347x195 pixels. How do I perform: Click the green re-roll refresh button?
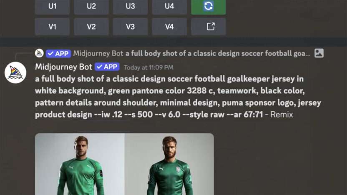pos(208,7)
